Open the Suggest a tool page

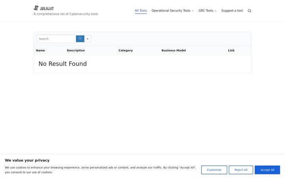pyautogui.click(x=232, y=11)
